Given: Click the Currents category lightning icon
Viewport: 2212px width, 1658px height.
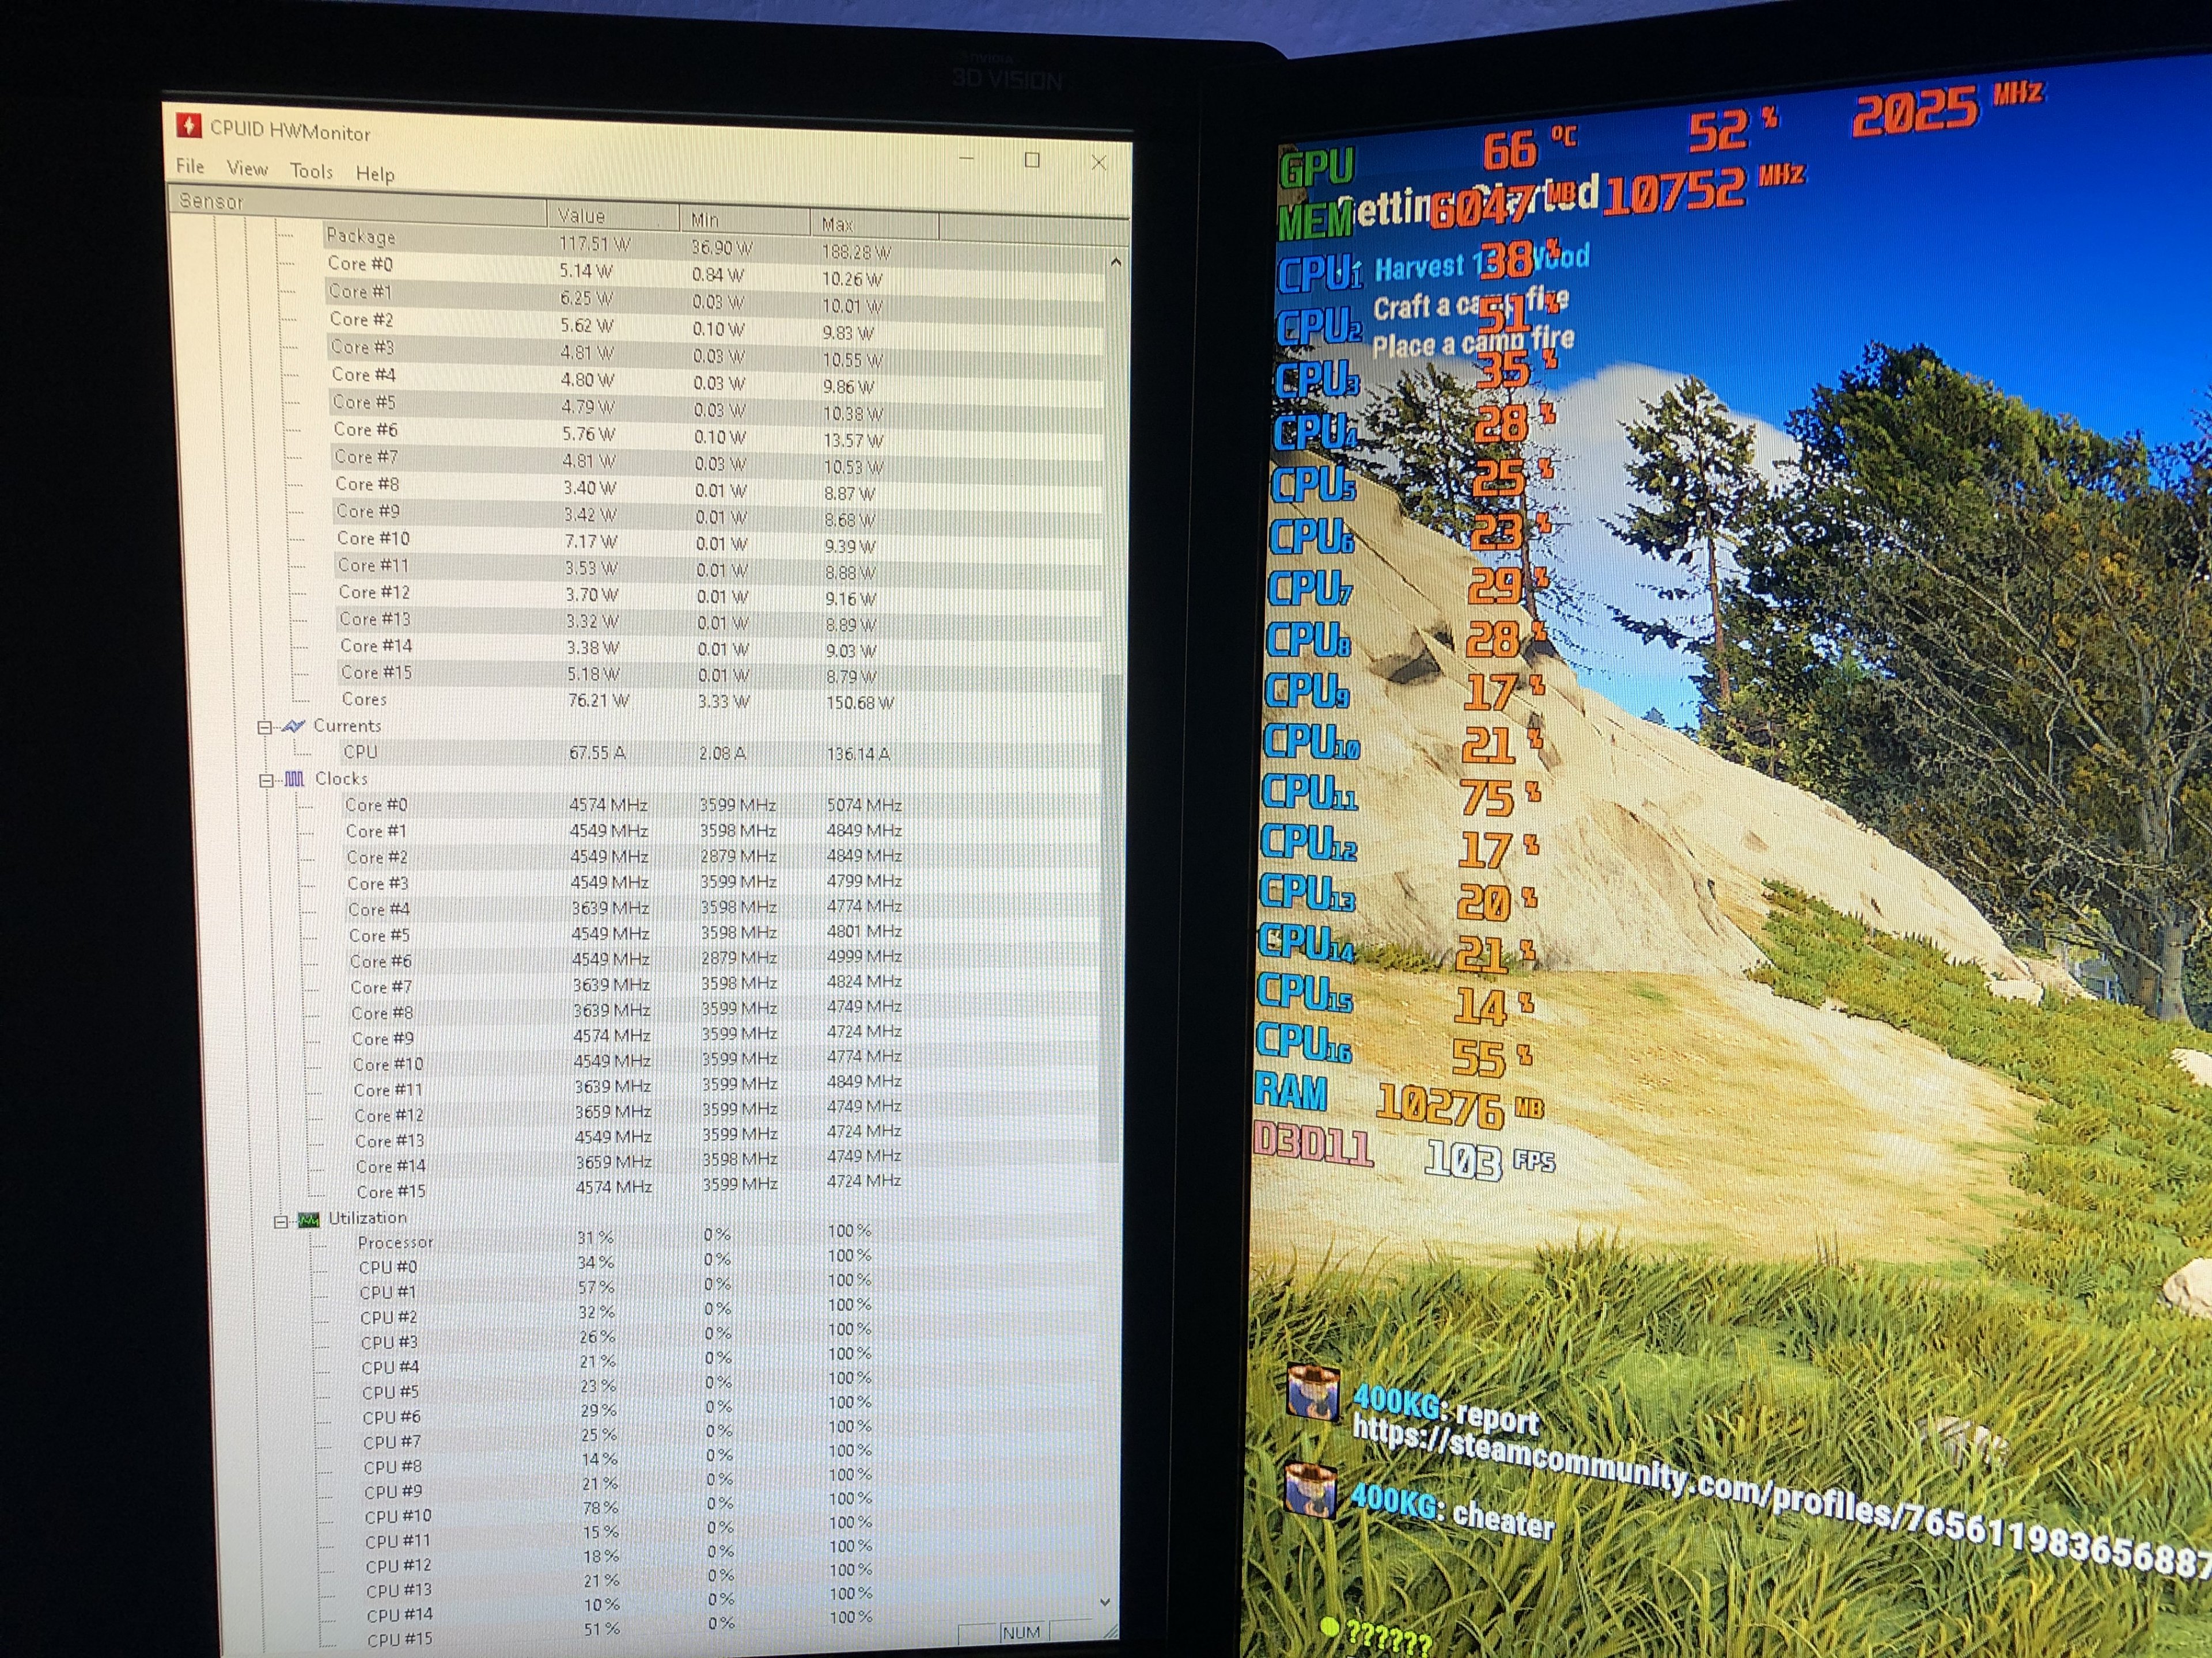Looking at the screenshot, I should [293, 727].
